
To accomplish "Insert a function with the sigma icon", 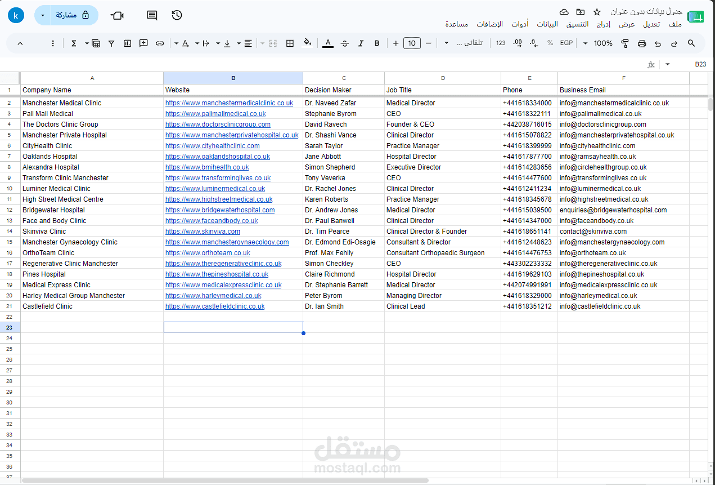I will tap(74, 43).
